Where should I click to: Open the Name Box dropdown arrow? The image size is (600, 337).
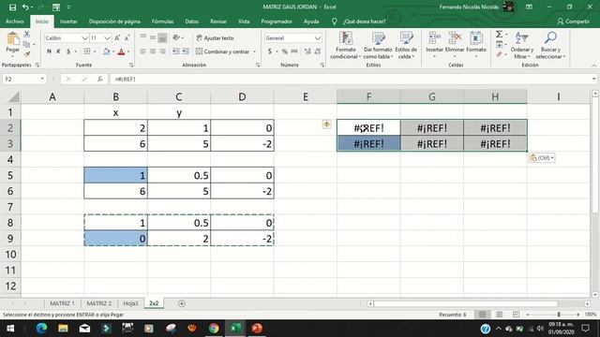point(42,79)
